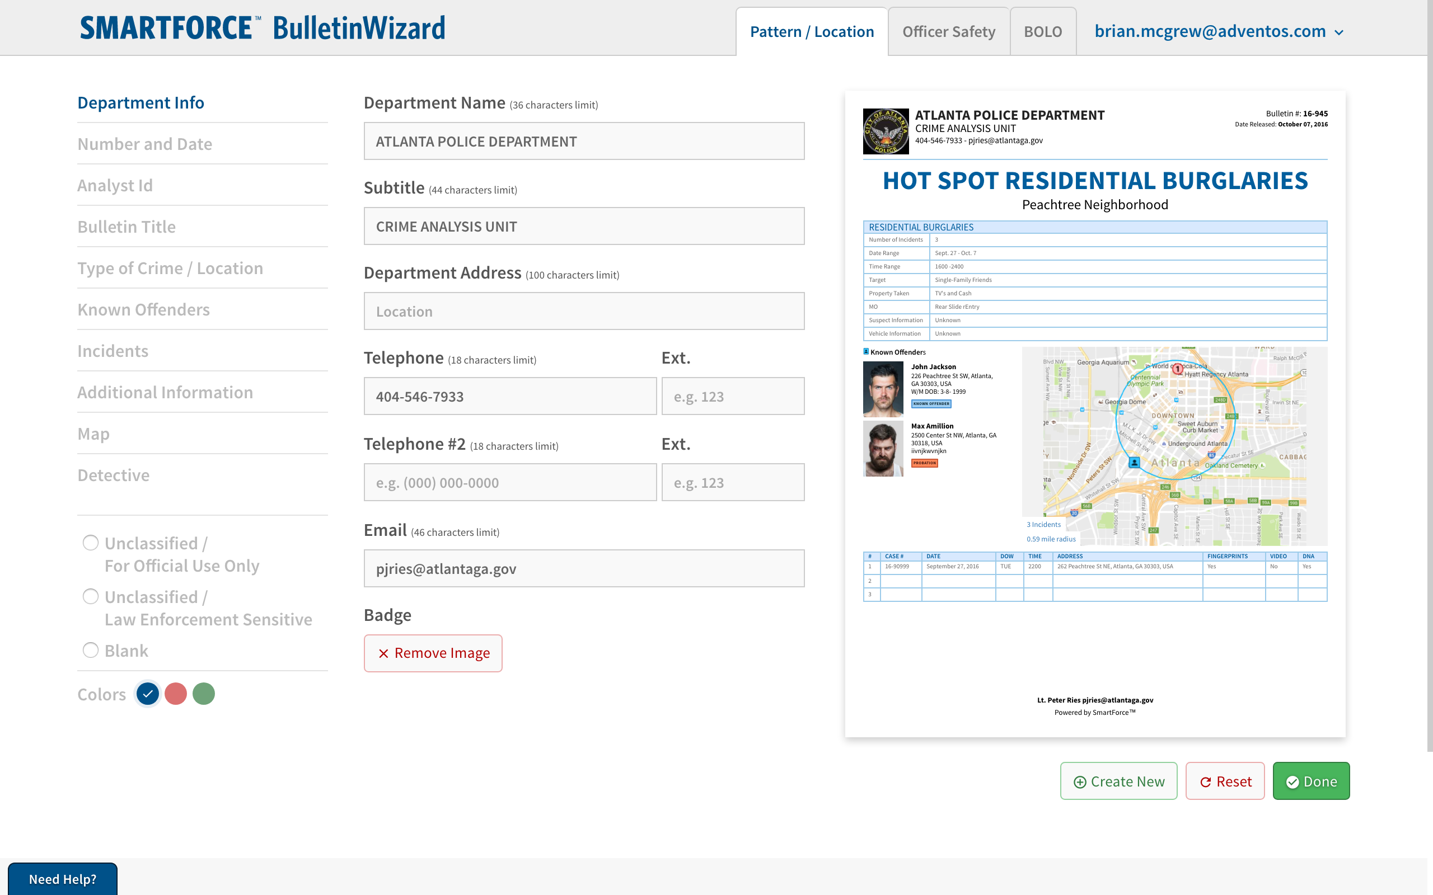This screenshot has height=895, width=1433.
Task: Click the blue offender marker on map
Action: coord(1134,462)
